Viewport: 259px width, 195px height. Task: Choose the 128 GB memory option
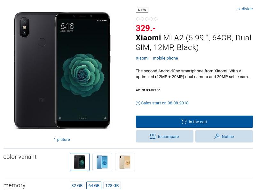click(112, 185)
